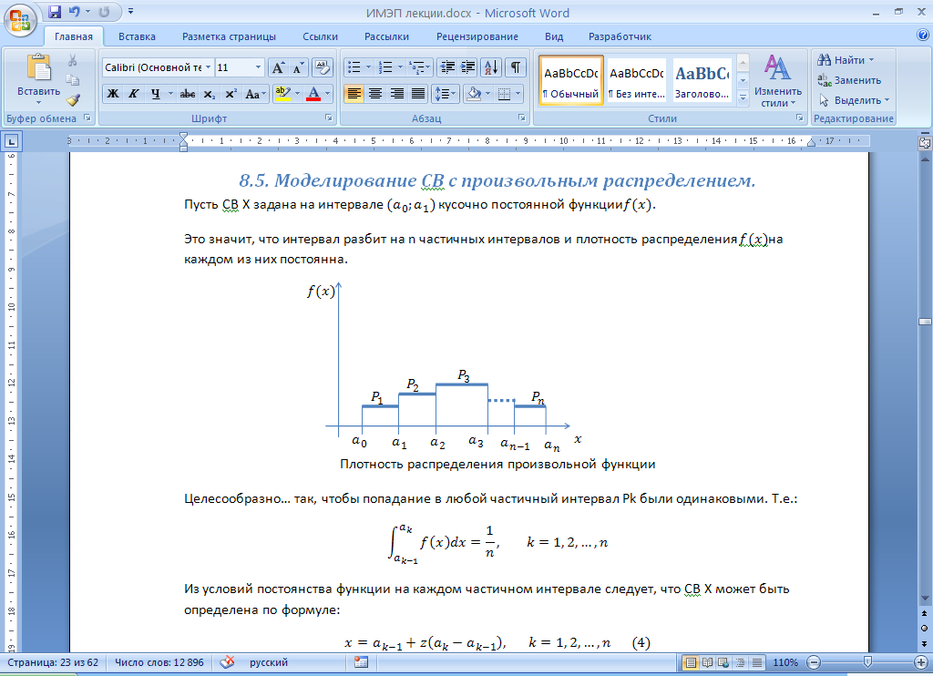Switch to Рассылки tab
This screenshot has height=676, width=933.
point(386,36)
